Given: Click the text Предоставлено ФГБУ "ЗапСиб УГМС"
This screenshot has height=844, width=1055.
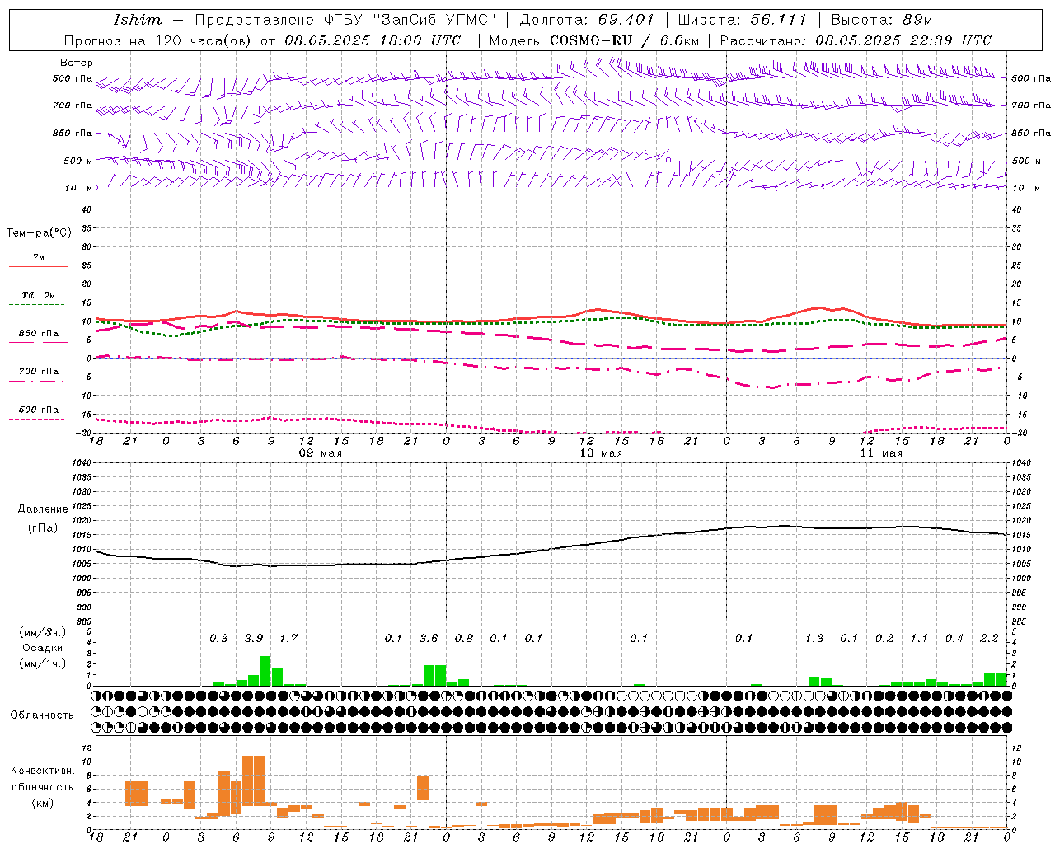Looking at the screenshot, I should (345, 20).
